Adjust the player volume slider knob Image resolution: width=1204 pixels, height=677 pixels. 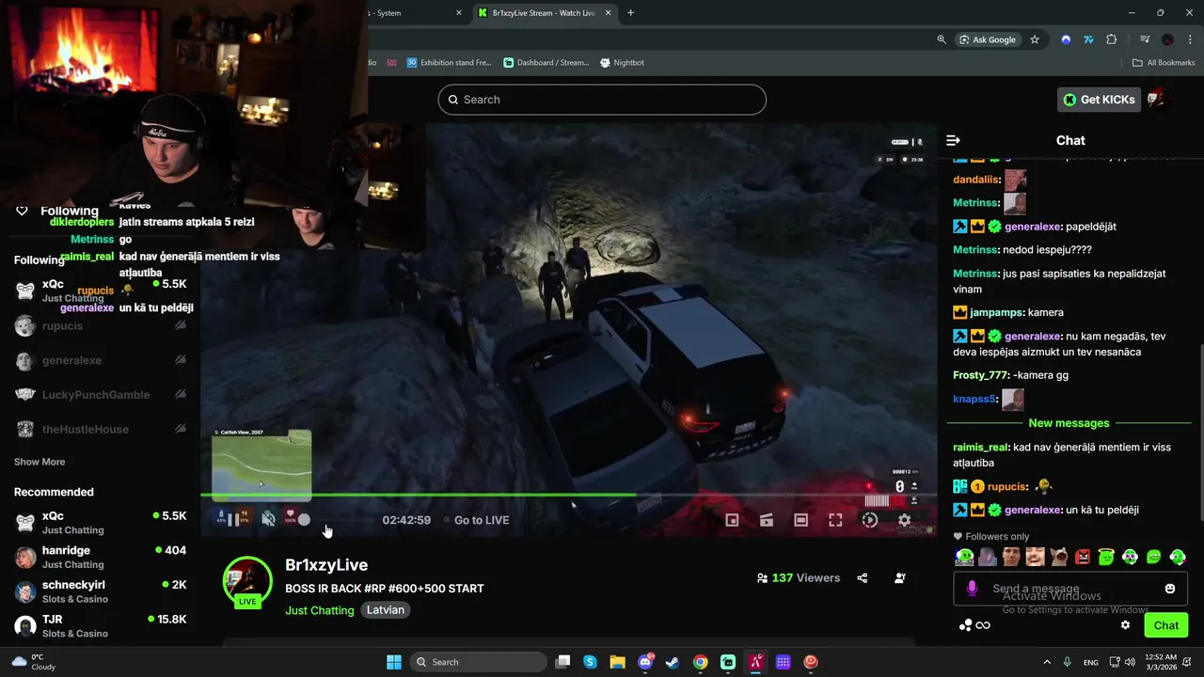point(304,520)
